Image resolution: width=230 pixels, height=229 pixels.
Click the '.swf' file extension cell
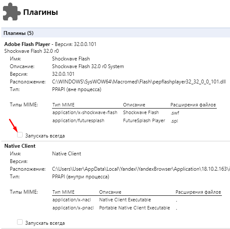click(x=175, y=113)
